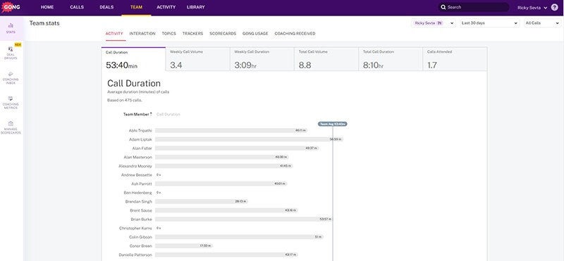Go to the Home menu
The height and width of the screenshot is (261, 564).
47,7
